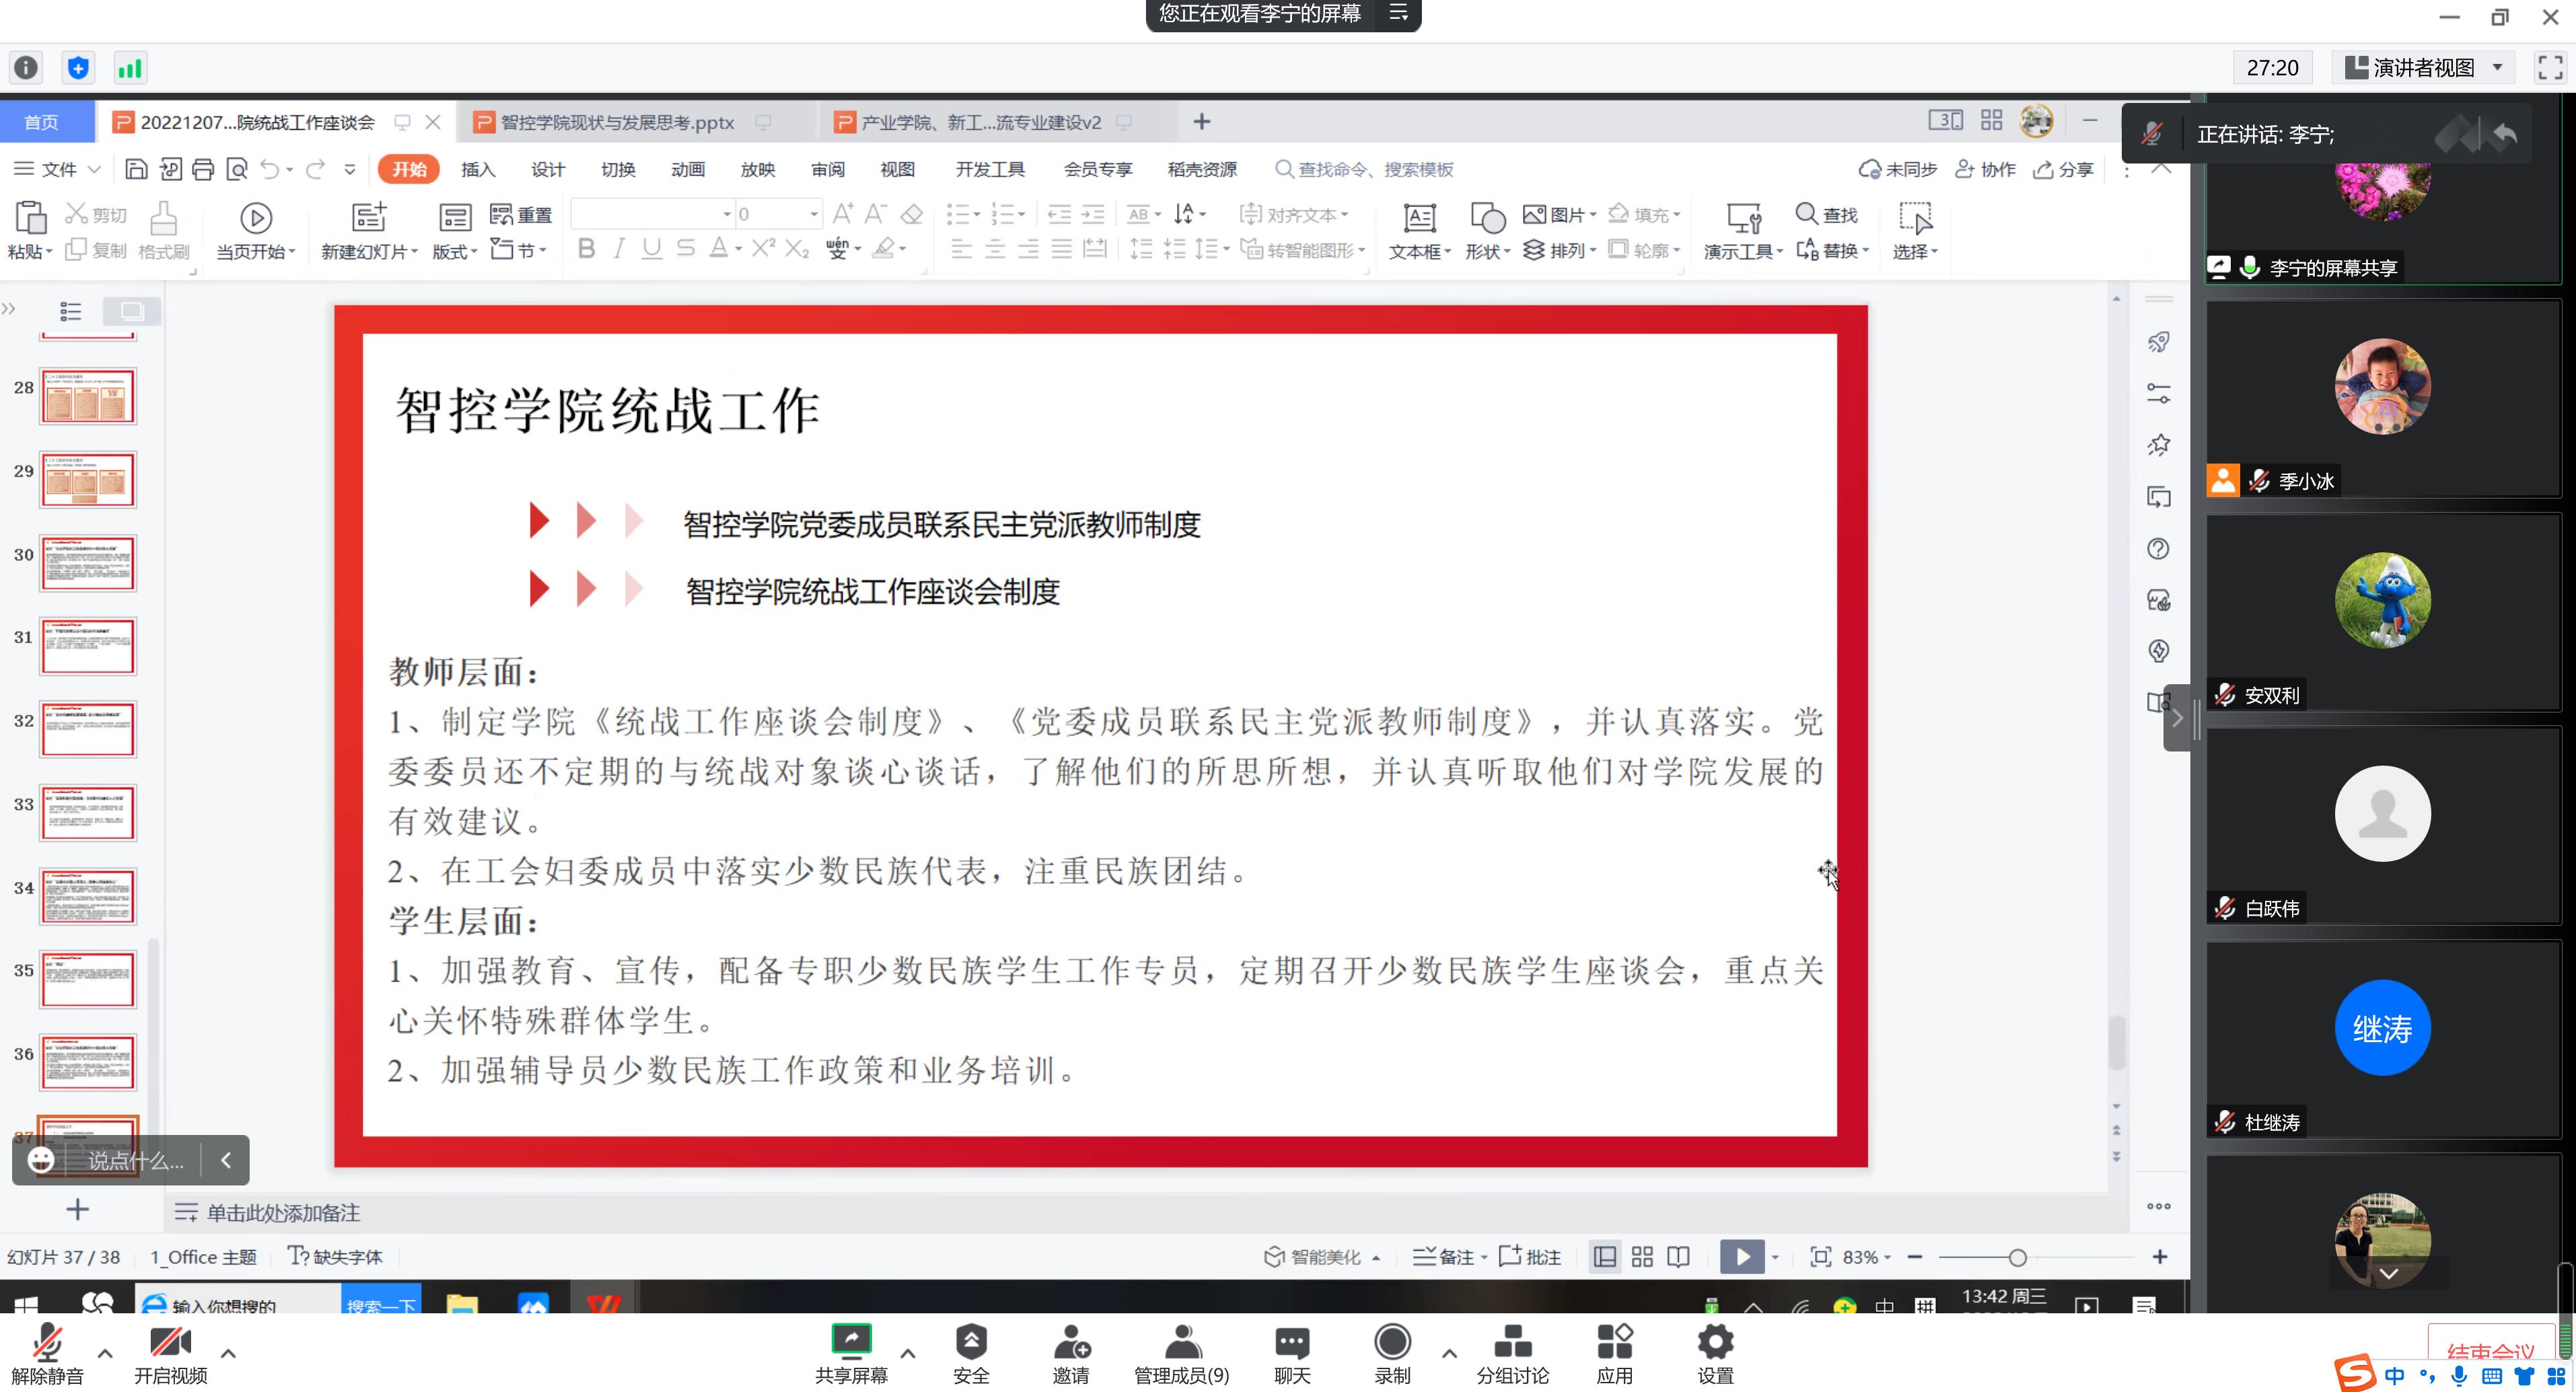Click Find magnifier in ribbon
This screenshot has width=2576, height=1392.
1827,214
